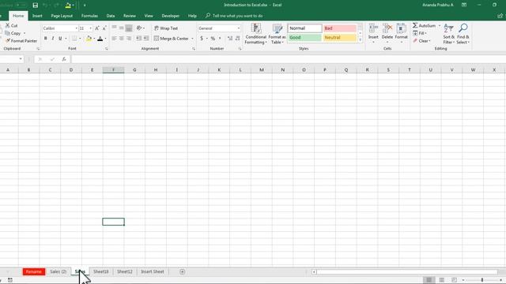This screenshot has width=506, height=284.
Task: Apply Percent style
Action: (x=213, y=39)
